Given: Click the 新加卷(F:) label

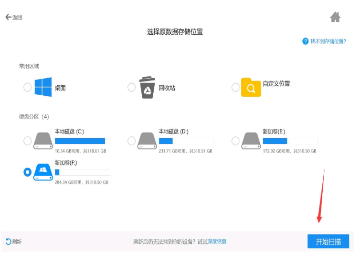Looking at the screenshot, I should [66, 162].
